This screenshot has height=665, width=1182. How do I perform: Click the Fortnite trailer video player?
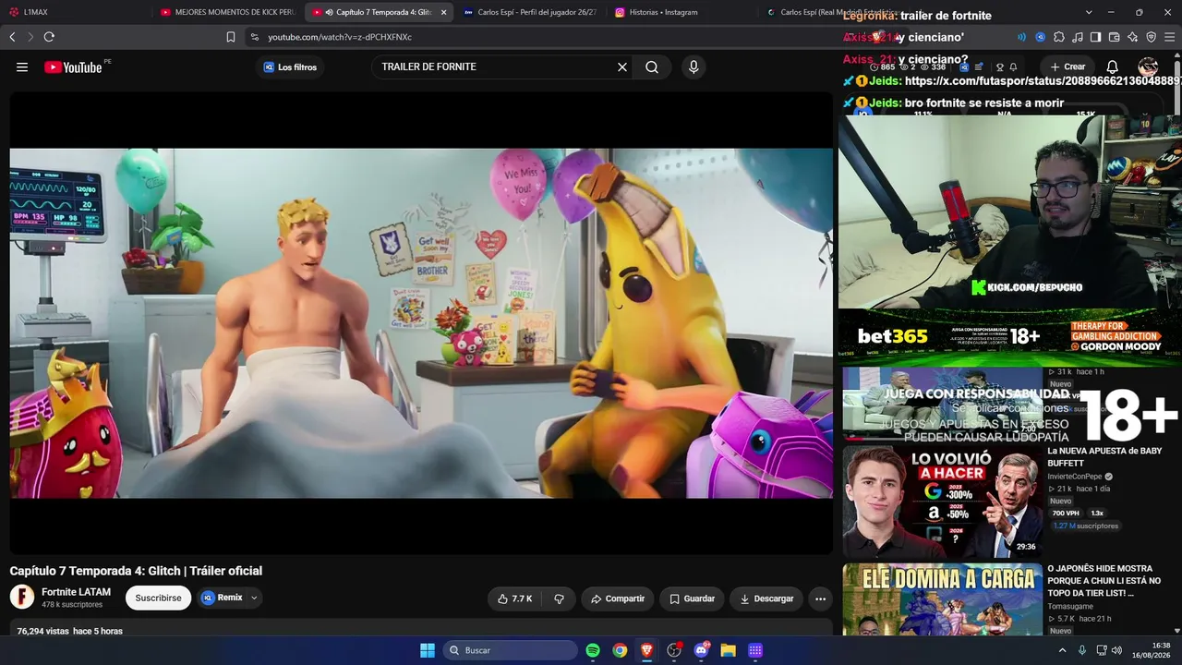[421, 323]
